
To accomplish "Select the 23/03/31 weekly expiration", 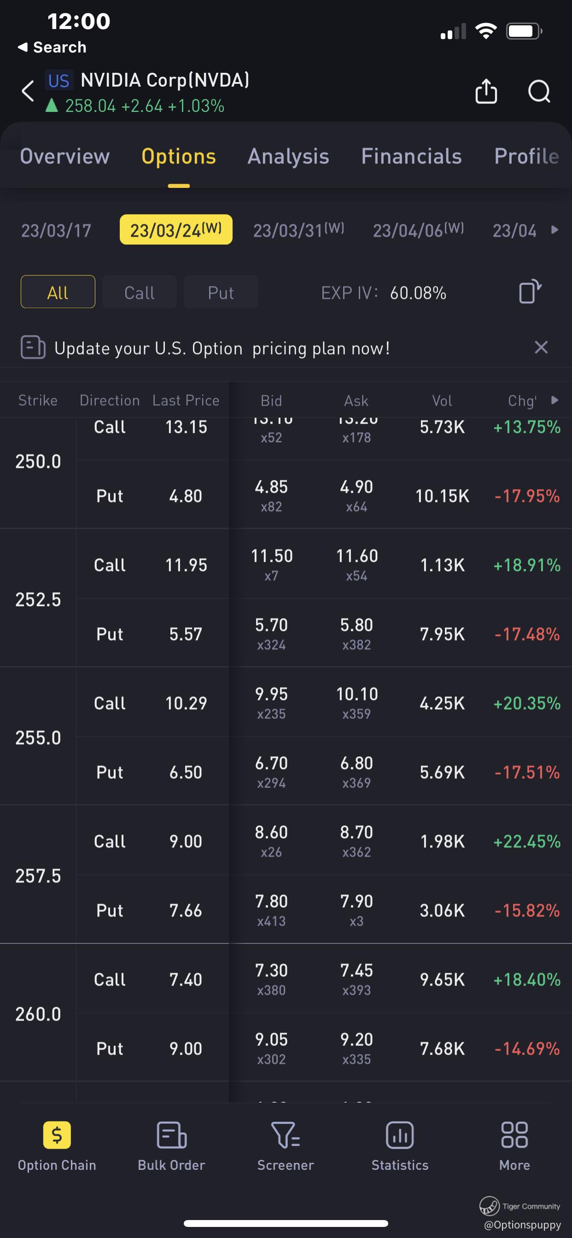I will point(298,230).
